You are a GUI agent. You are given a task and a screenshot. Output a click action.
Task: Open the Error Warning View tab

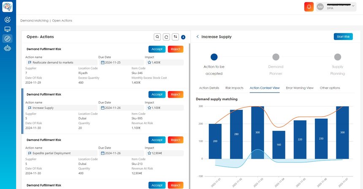[x=300, y=88]
